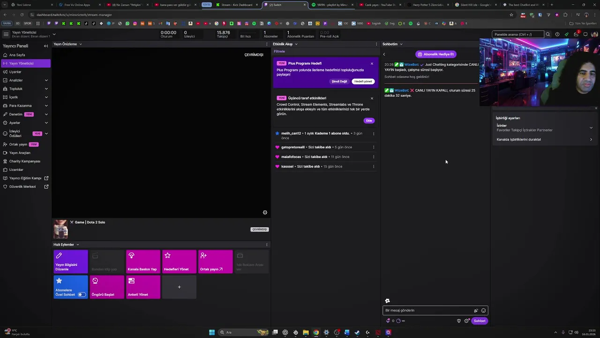Click the emoji picker in chat box

[483, 310]
